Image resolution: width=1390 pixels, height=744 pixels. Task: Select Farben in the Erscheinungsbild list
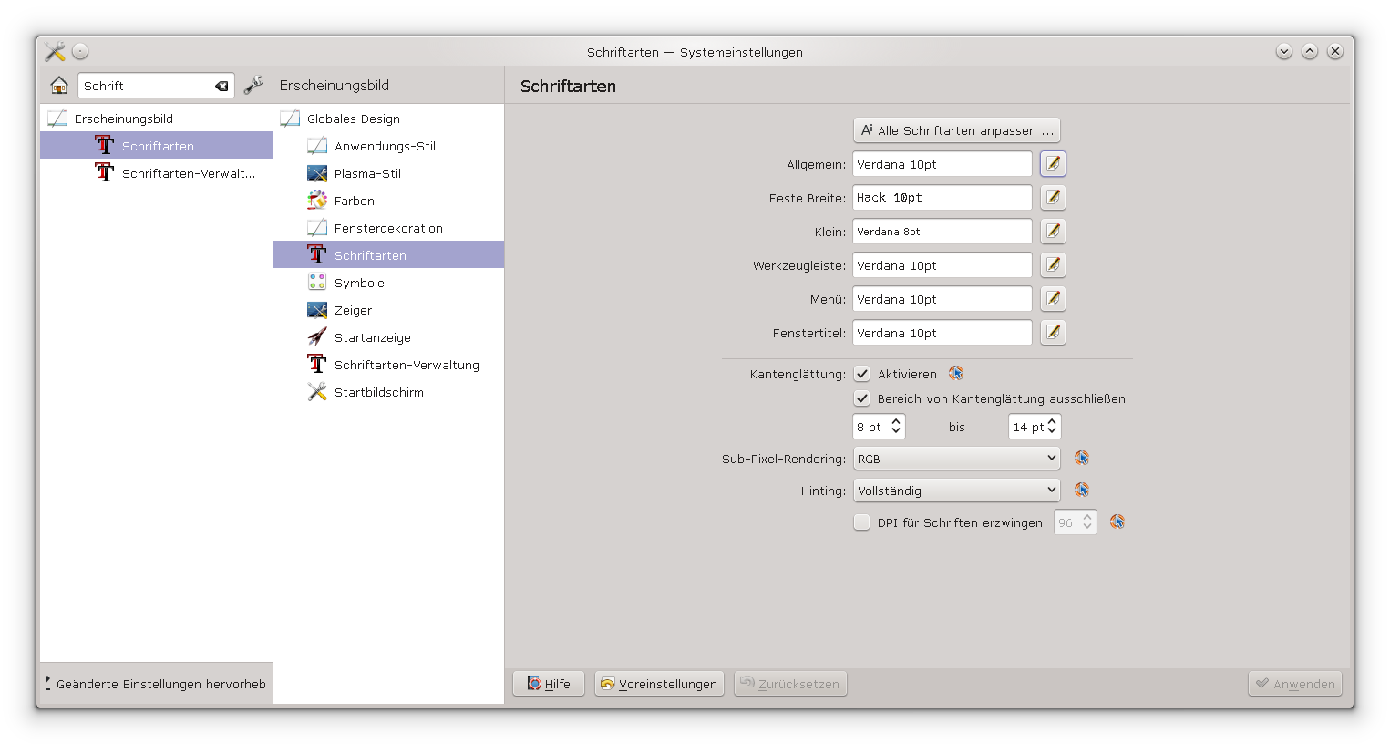tap(354, 201)
